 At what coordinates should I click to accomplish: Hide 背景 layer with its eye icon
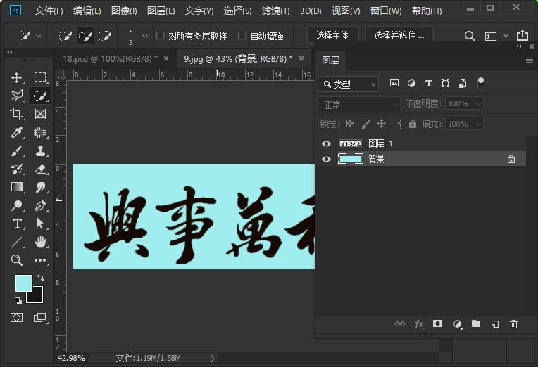click(326, 159)
